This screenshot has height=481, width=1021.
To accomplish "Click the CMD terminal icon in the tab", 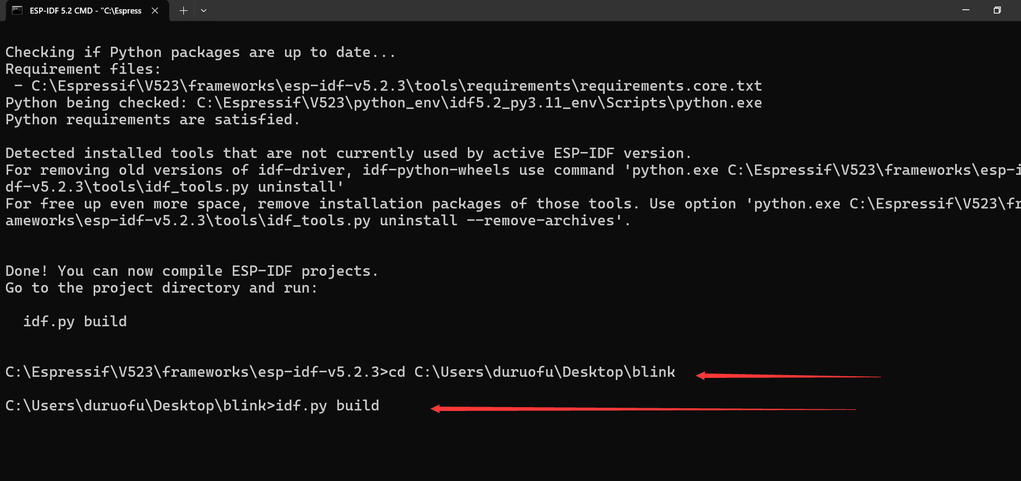I will (17, 10).
